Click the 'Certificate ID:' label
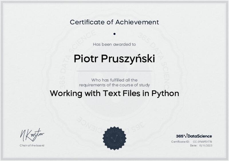Screen dimensions: 229x161 [180, 142]
